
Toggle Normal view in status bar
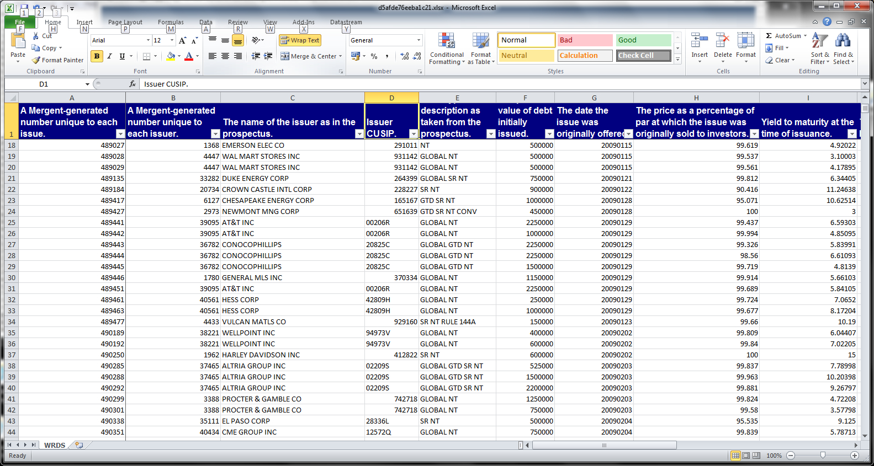click(735, 456)
